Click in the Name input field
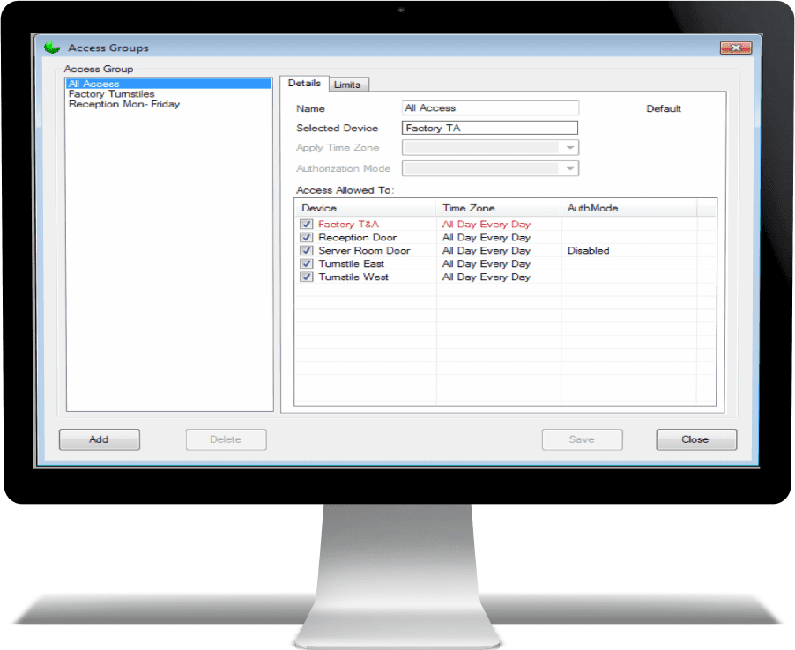The width and height of the screenshot is (795, 650). click(490, 108)
